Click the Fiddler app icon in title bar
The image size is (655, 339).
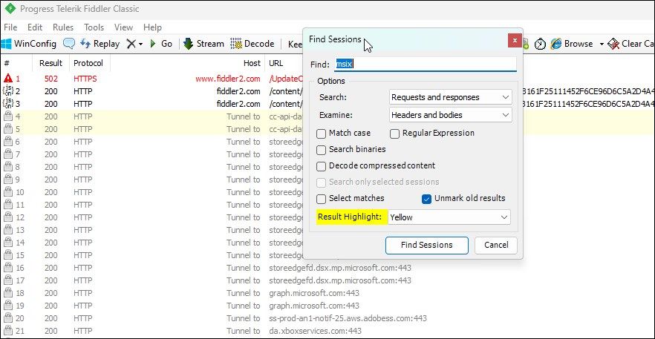[x=10, y=8]
